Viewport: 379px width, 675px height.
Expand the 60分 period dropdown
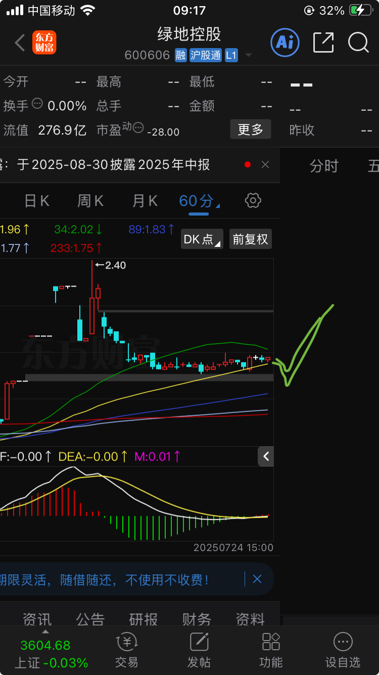[x=199, y=201]
